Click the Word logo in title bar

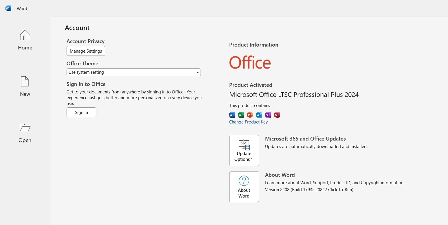click(8, 8)
